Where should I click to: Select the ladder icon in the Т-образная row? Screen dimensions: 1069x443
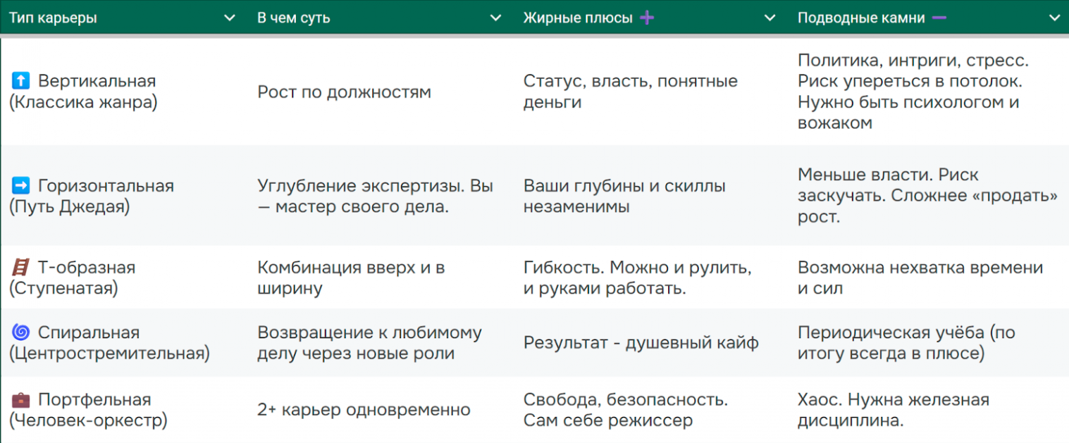coord(19,268)
